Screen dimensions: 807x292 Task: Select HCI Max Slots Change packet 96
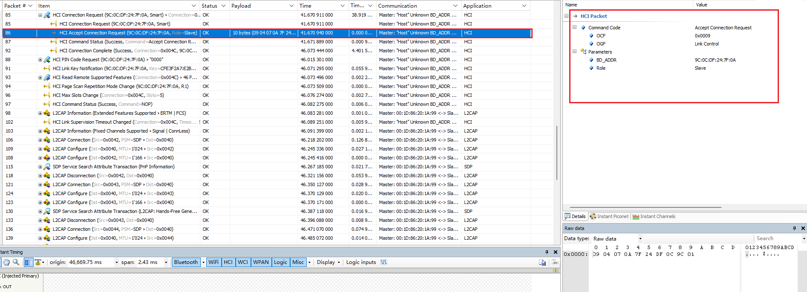[267, 95]
